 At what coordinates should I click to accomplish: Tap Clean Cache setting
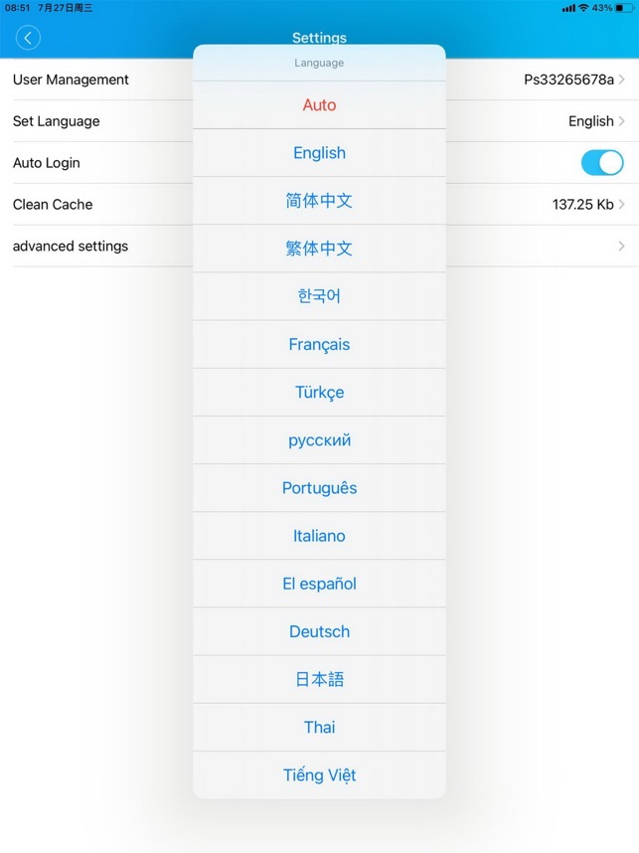[x=53, y=205]
